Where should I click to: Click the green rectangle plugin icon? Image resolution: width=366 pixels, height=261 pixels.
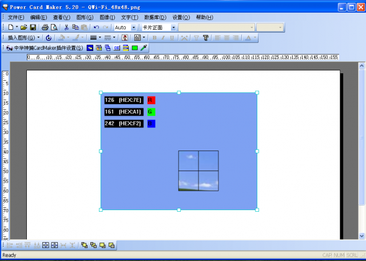click(x=134, y=48)
